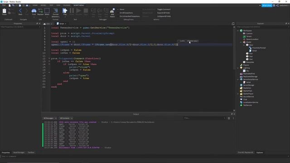Clear output with trash icon

(229, 118)
